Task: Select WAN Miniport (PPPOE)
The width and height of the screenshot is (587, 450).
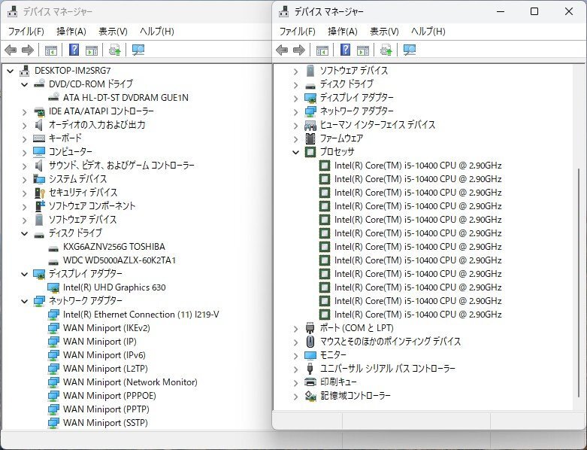Action: 109,395
